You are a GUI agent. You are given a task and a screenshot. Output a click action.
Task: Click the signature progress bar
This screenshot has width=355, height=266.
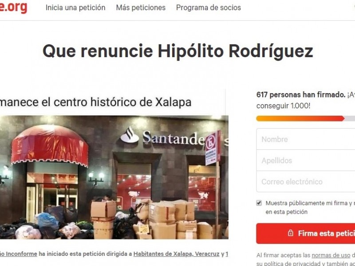[x=306, y=118]
